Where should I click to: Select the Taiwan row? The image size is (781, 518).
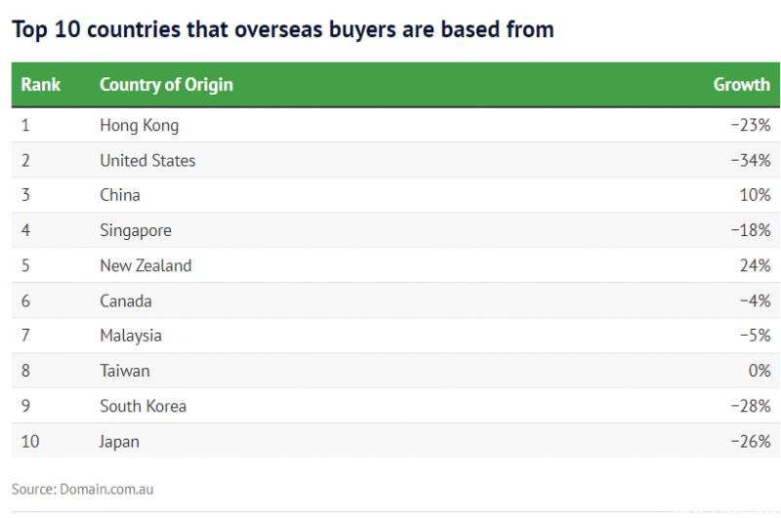pos(395,372)
